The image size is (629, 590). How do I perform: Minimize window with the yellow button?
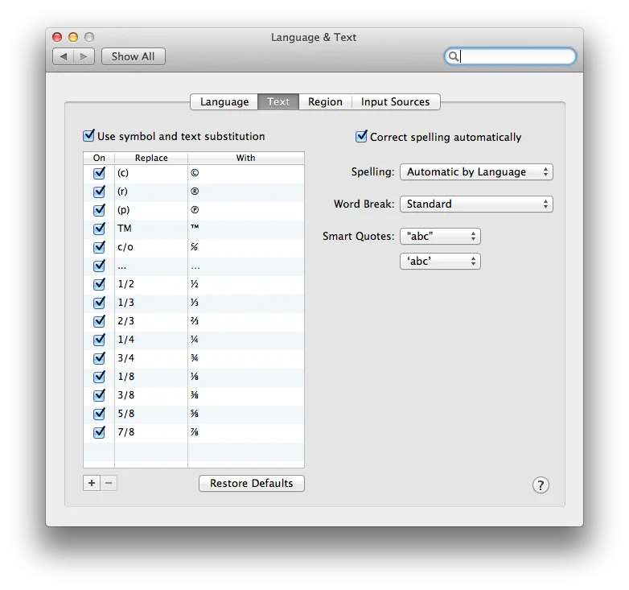click(x=73, y=37)
